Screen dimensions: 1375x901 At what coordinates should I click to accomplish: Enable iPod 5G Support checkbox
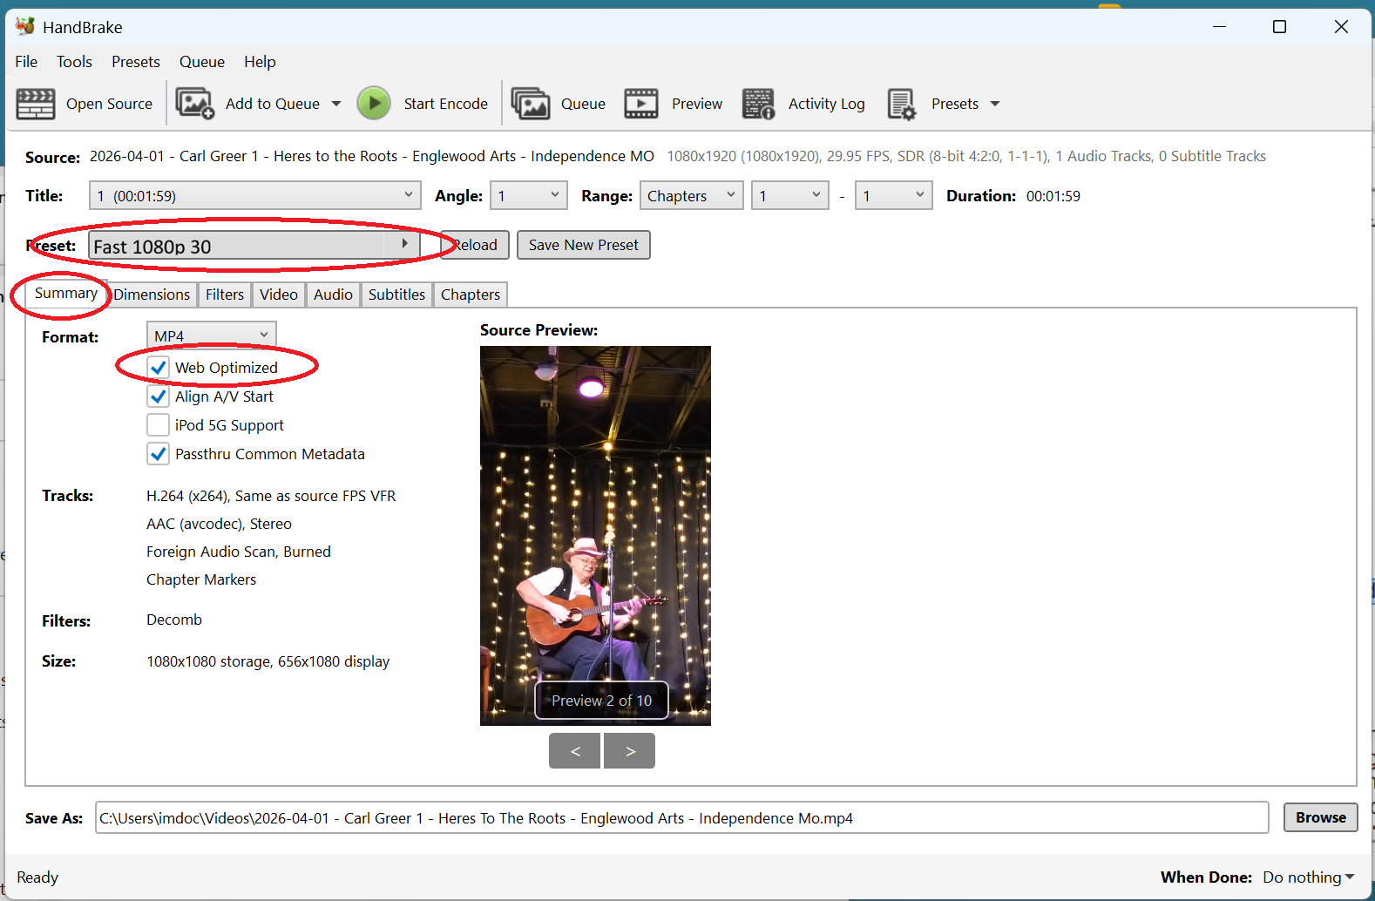coord(159,425)
